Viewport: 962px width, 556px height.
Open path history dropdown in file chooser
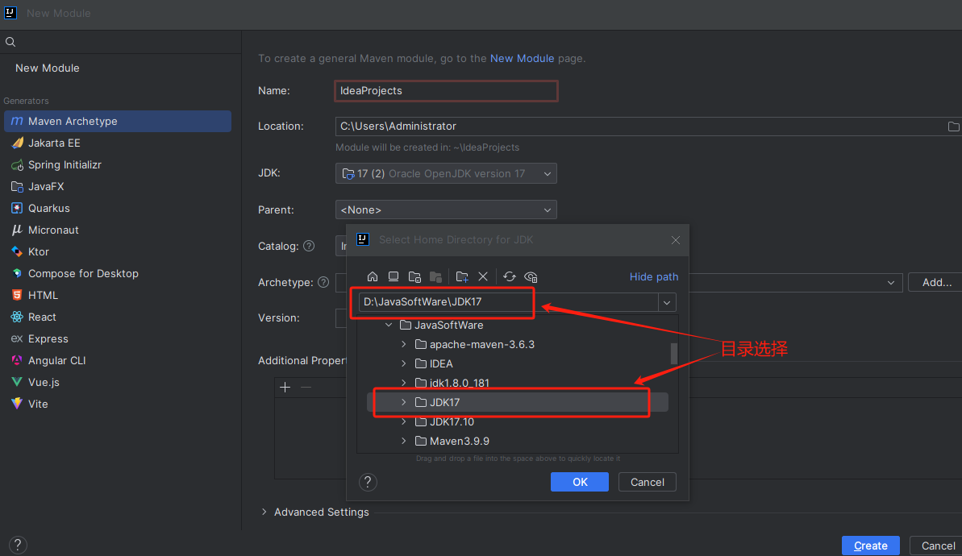point(667,302)
